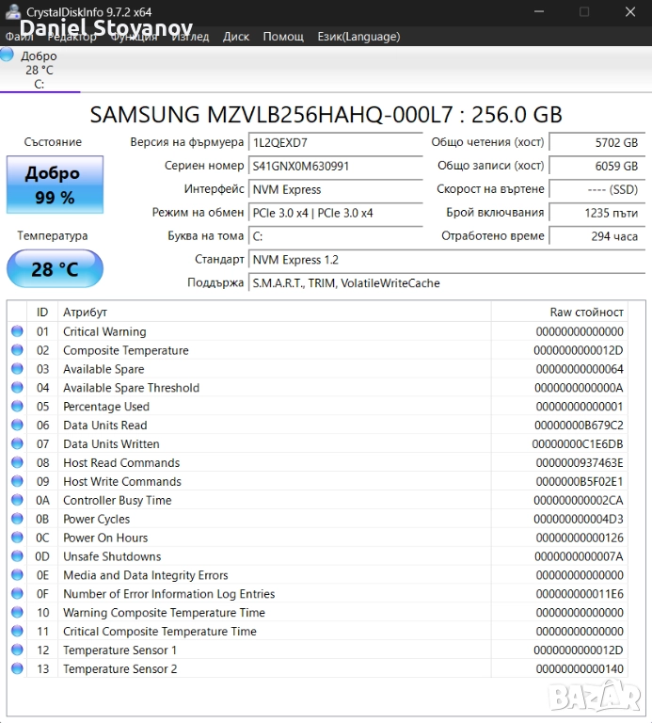Click the total host reads value 5702 GB
Screen dimensions: 652x723
pos(597,142)
